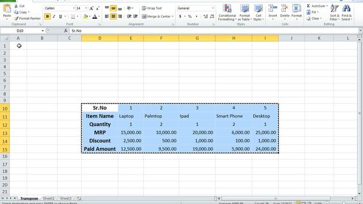Open Conditional Formatting menu
This screenshot has height=204, width=363.
tap(227, 12)
